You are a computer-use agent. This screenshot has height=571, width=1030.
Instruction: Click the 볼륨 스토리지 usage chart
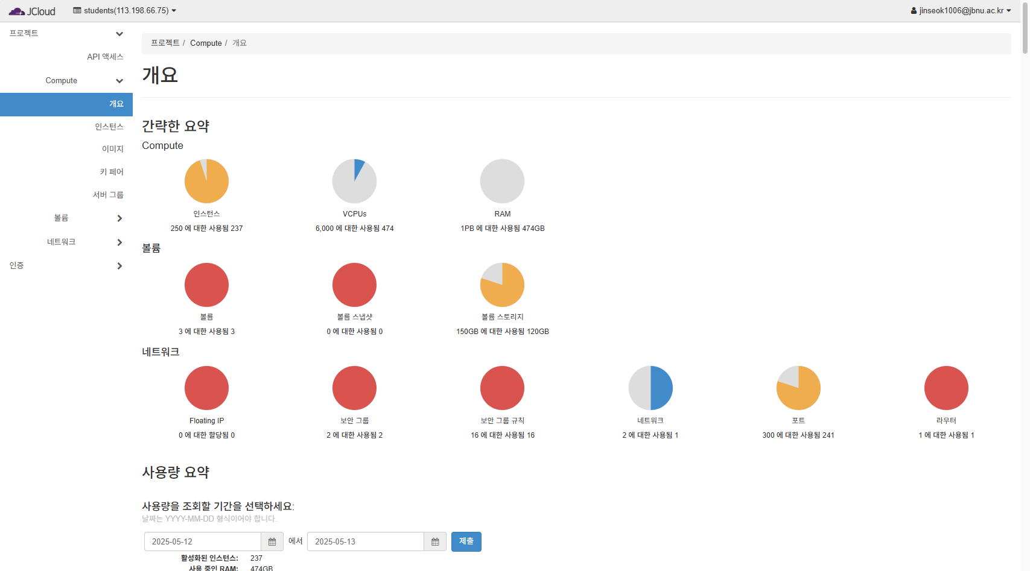[x=502, y=284]
